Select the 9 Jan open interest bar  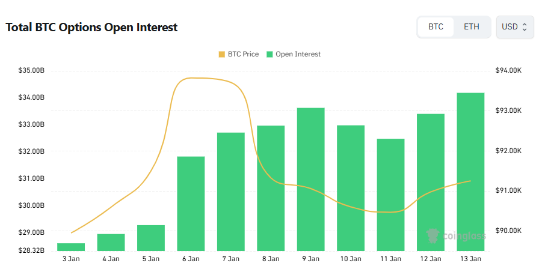(310, 179)
